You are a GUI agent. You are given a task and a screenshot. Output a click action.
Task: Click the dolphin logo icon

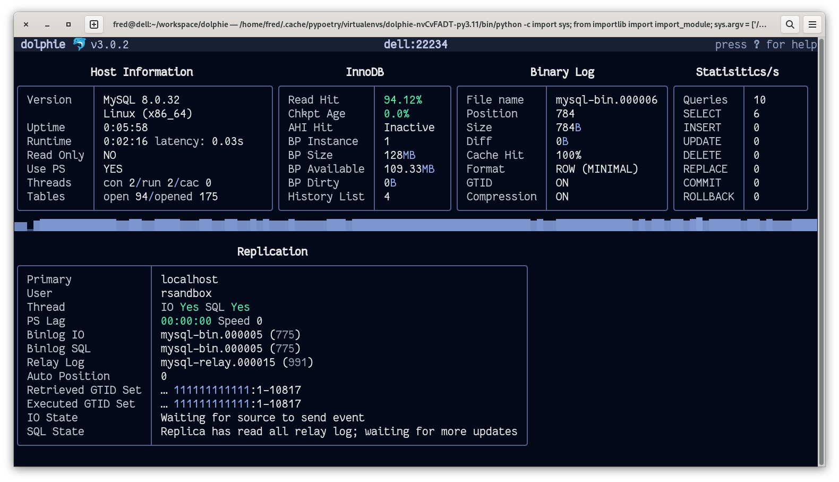coord(79,44)
